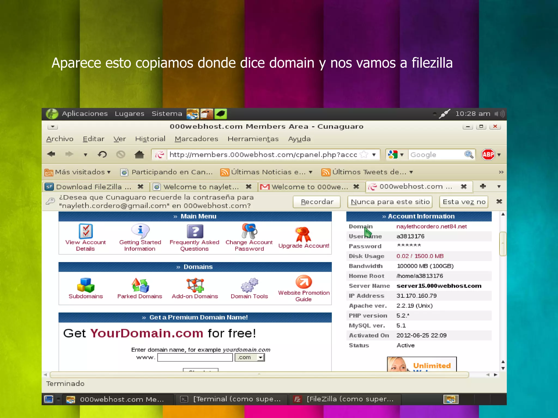Open View Account Details icon
The height and width of the screenshot is (418, 558).
86,231
